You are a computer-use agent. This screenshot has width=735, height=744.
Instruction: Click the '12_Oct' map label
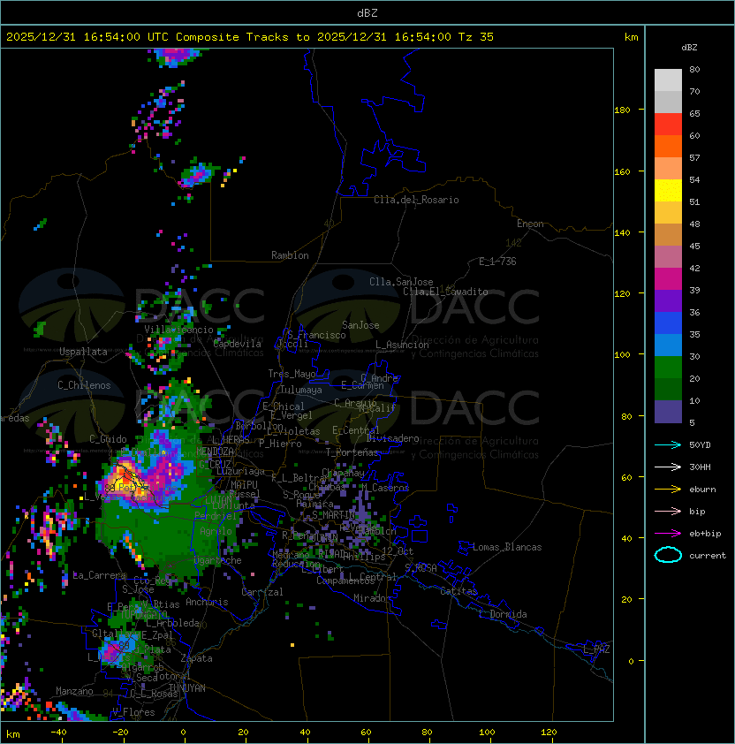click(x=398, y=550)
